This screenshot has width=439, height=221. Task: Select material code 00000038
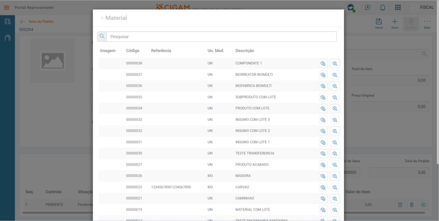click(x=134, y=63)
